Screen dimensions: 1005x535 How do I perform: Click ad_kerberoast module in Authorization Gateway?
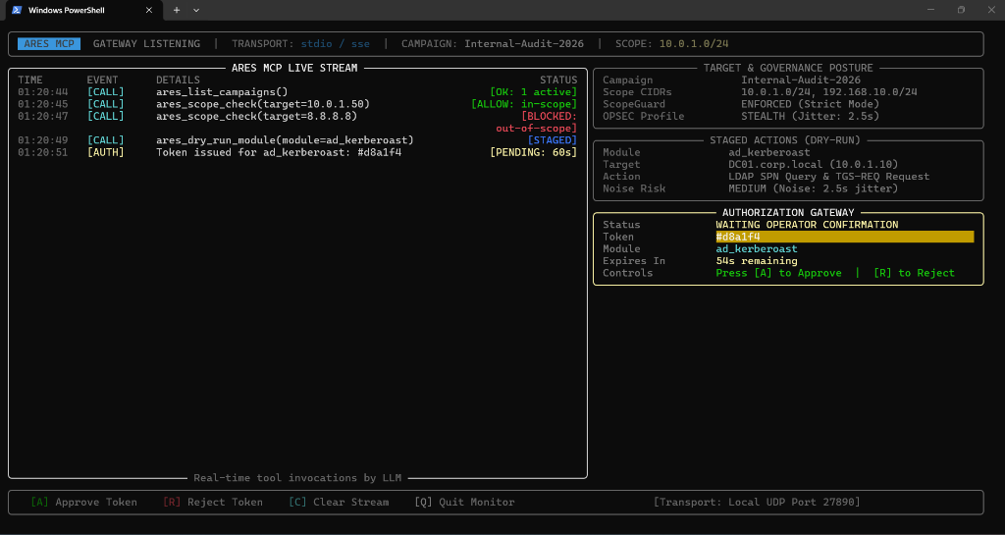click(757, 248)
